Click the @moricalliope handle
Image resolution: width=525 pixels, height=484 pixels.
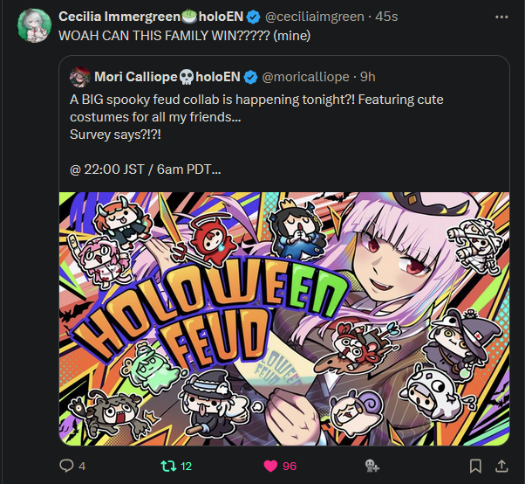click(x=307, y=76)
